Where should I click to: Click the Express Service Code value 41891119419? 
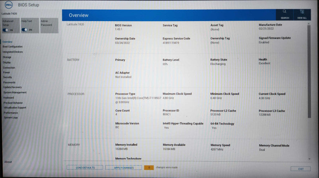tap(171, 43)
